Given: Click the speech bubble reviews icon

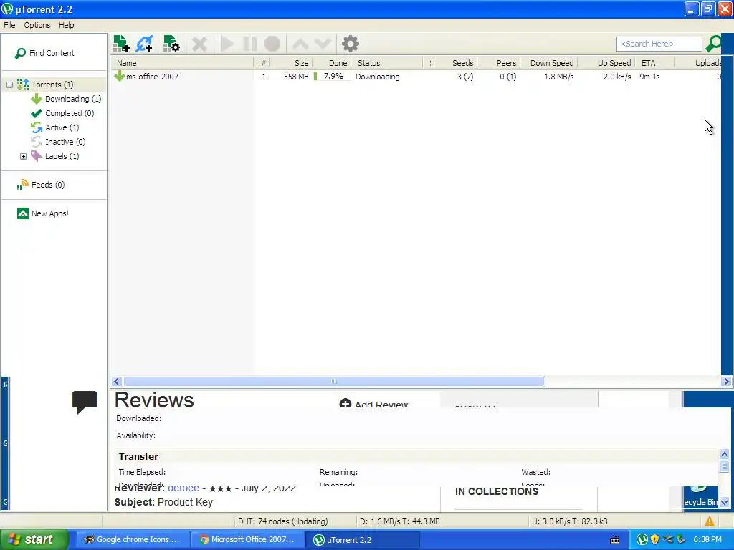Looking at the screenshot, I should pos(85,402).
